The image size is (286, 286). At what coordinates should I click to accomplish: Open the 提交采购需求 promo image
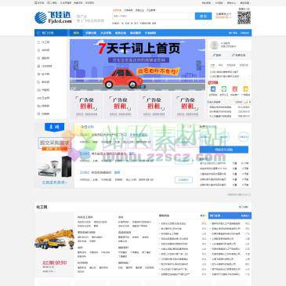(x=54, y=155)
